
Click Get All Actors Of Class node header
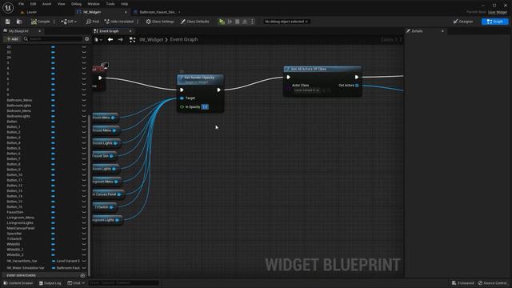[x=322, y=69]
